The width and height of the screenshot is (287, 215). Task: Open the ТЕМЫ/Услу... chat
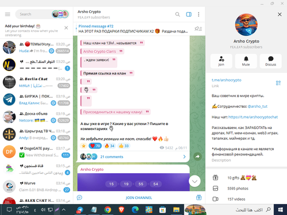[x=36, y=48]
